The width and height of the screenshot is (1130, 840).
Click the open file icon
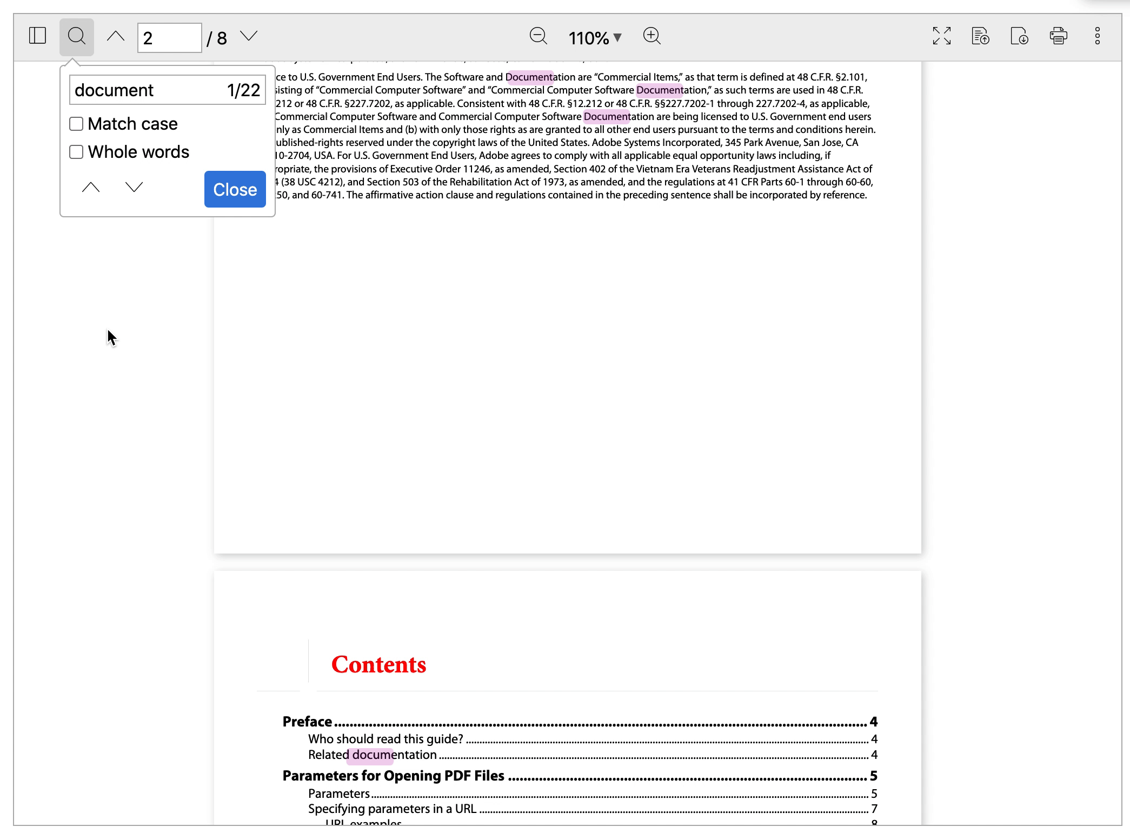980,36
